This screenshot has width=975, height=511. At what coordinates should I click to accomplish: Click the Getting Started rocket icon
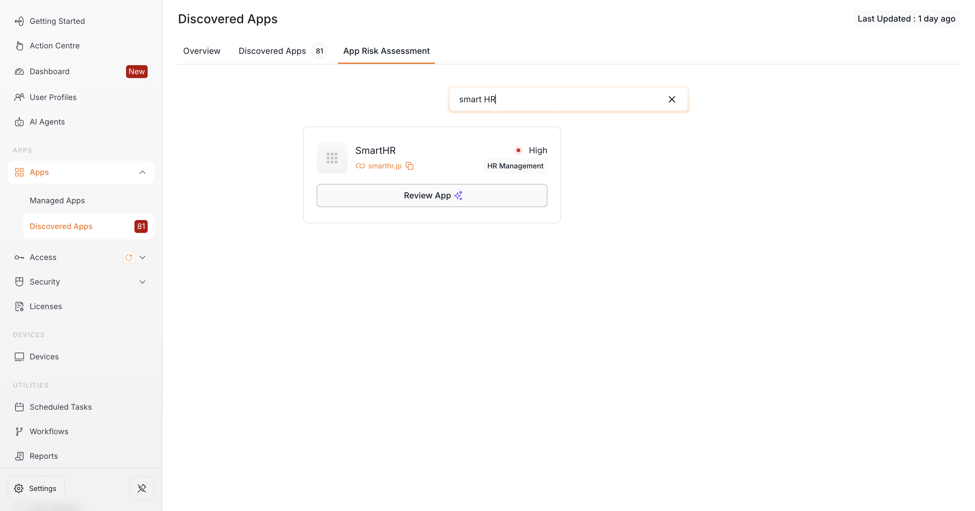(x=19, y=21)
